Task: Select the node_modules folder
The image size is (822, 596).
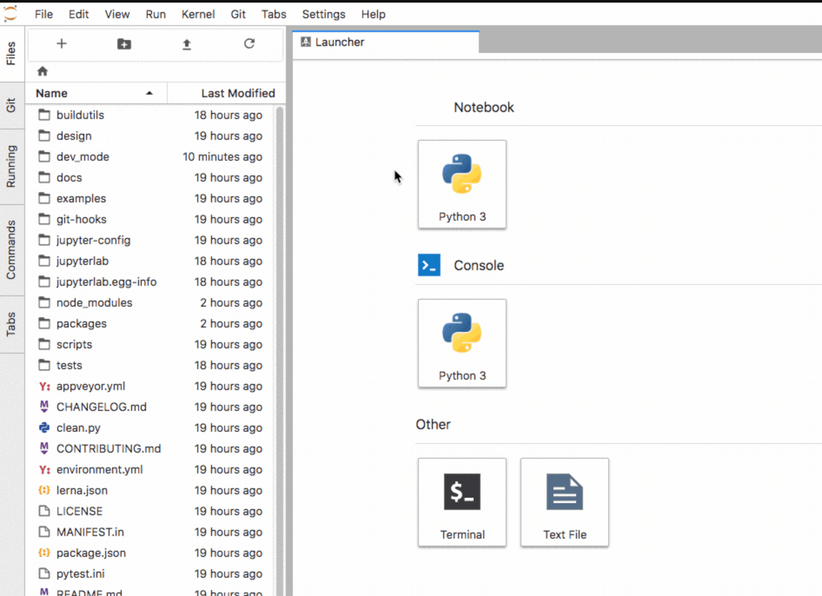Action: [x=94, y=303]
